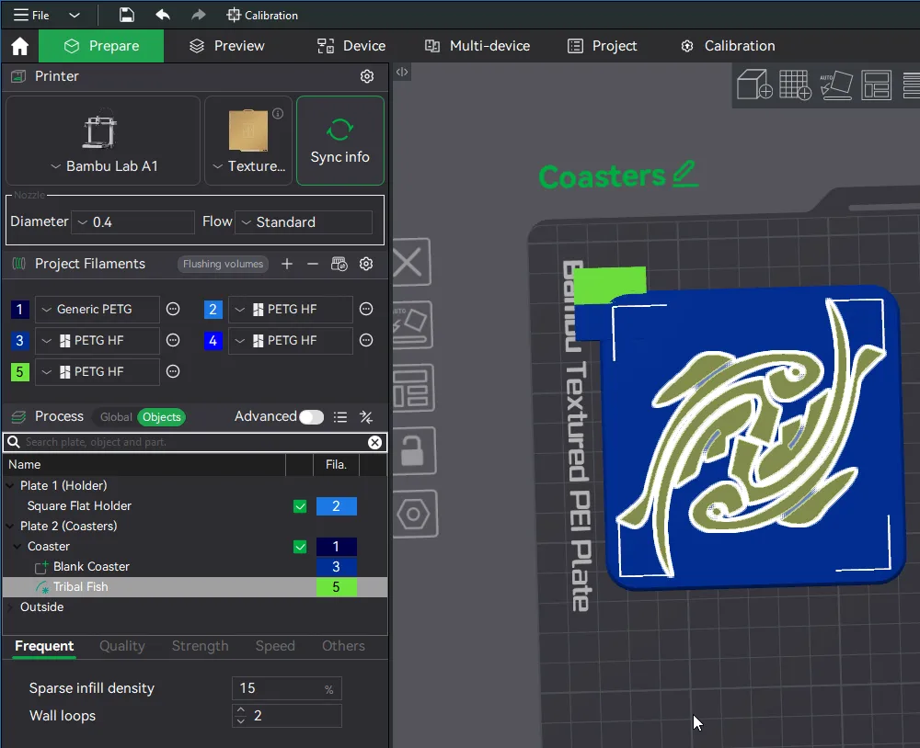Image resolution: width=920 pixels, height=748 pixels.
Task: Click filament 2 color swatch
Action: (x=213, y=309)
